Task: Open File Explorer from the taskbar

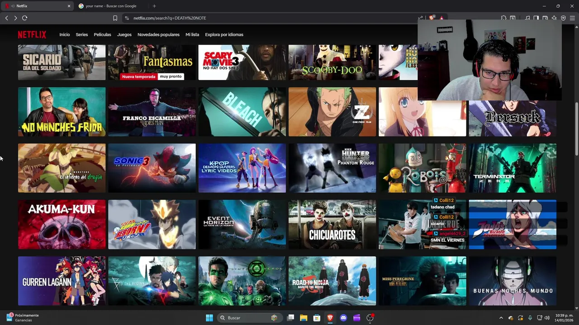Action: click(304, 318)
